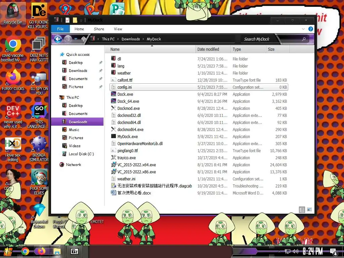The image size is (344, 258).
Task: Open the Home ribbon tab
Action: point(79,29)
